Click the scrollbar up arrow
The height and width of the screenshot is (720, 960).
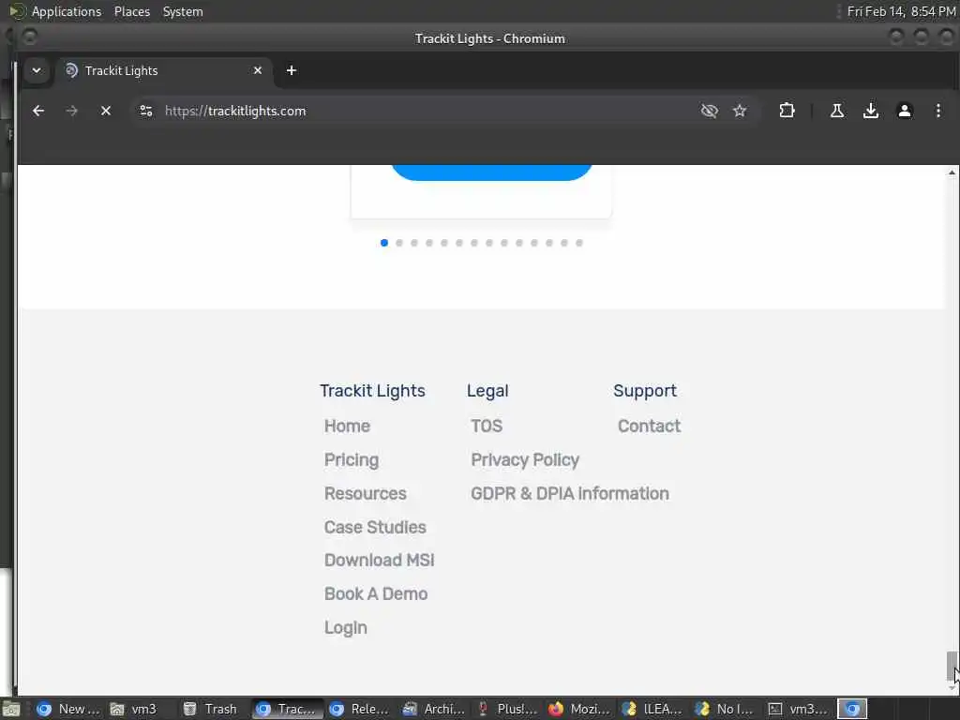(x=952, y=172)
